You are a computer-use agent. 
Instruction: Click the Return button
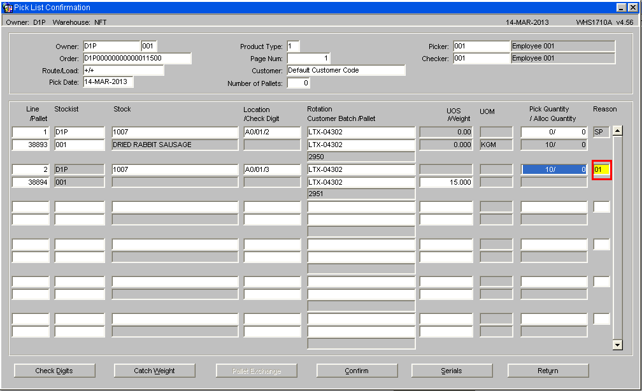(x=548, y=371)
